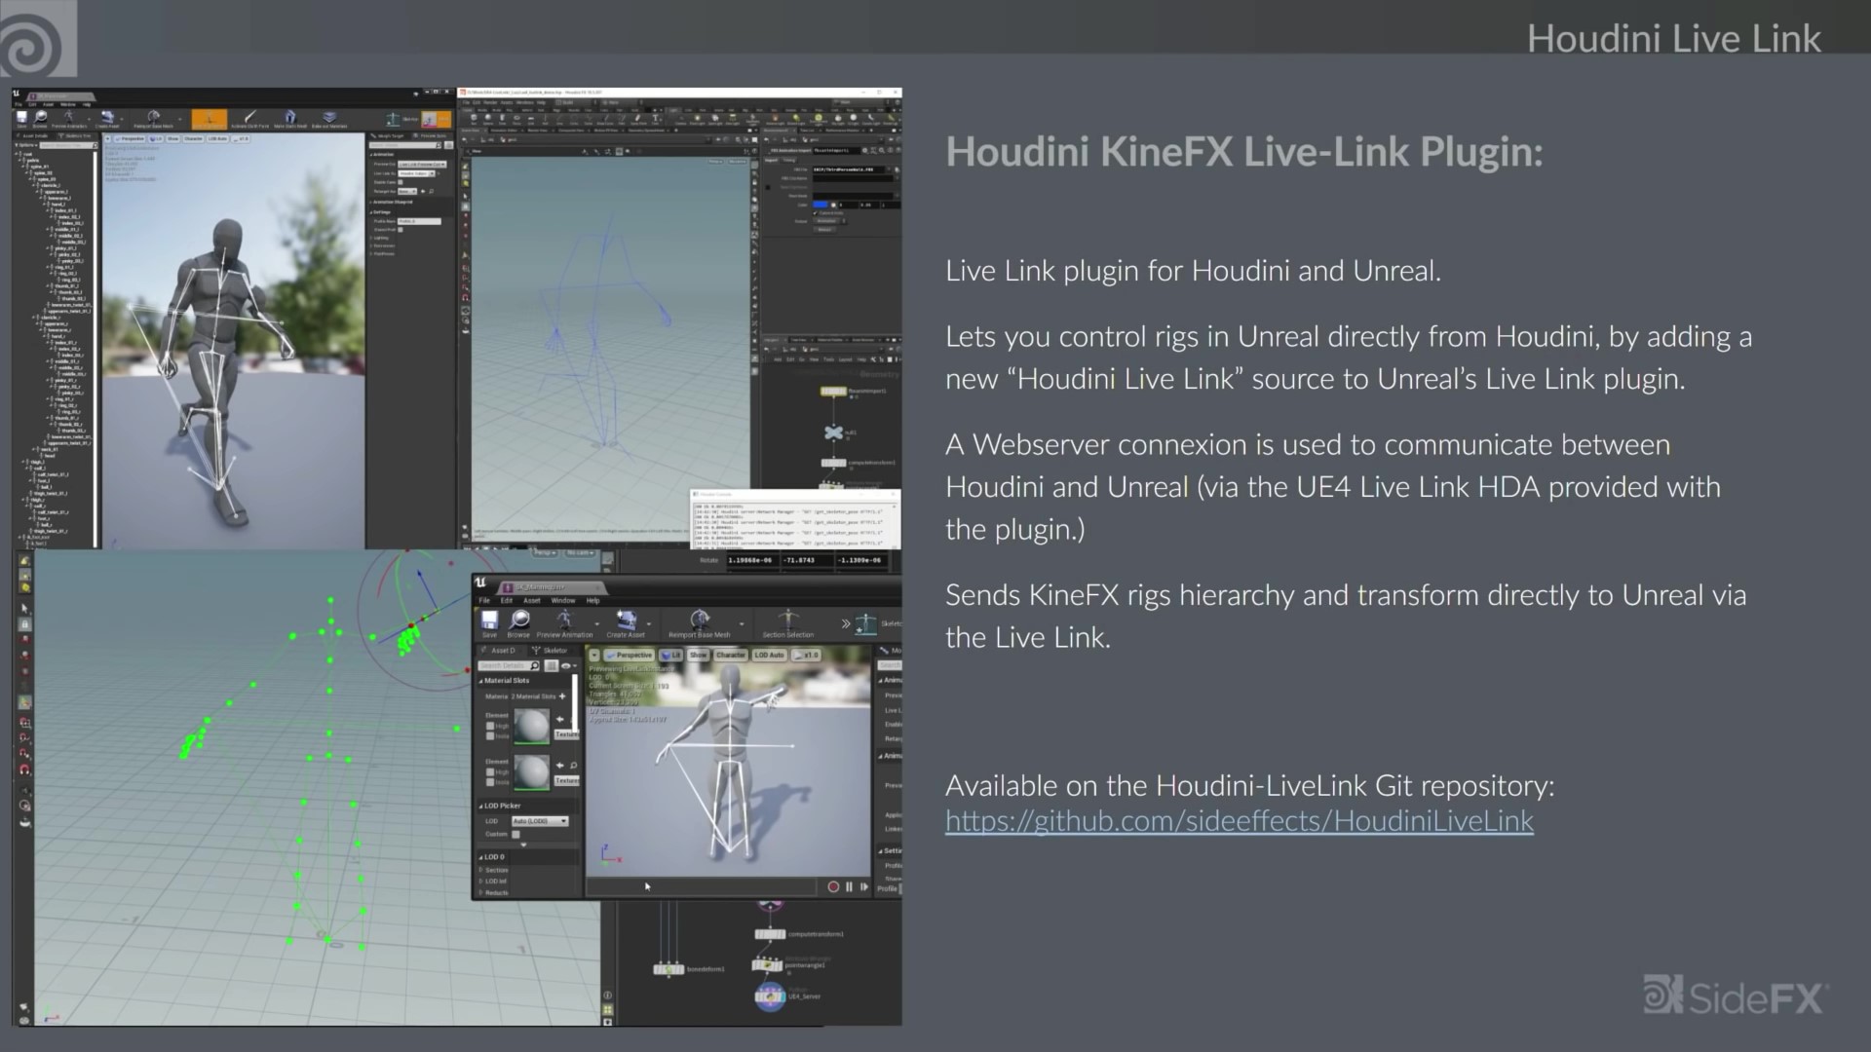Toggle Shared Profile checkbox in upper Unreal window
Image resolution: width=1871 pixels, height=1052 pixels.
(x=401, y=230)
